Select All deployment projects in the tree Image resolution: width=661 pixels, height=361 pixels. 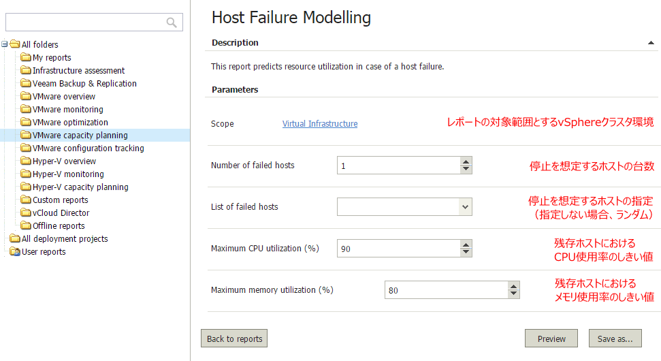[65, 238]
